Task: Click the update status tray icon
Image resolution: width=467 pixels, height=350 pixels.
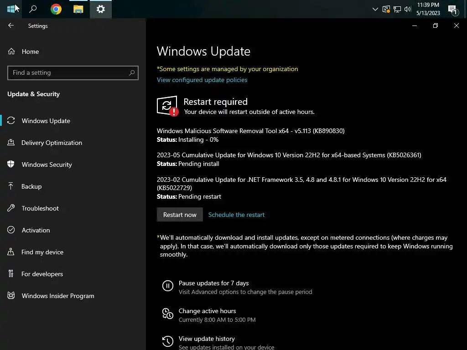Action: click(x=386, y=9)
